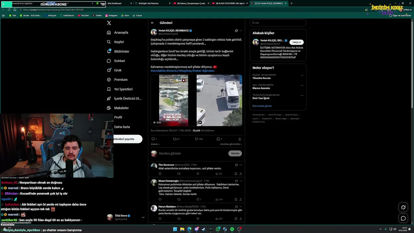Switch to KickSight Link Detector tab
414x233 pixels.
[x=152, y=3]
